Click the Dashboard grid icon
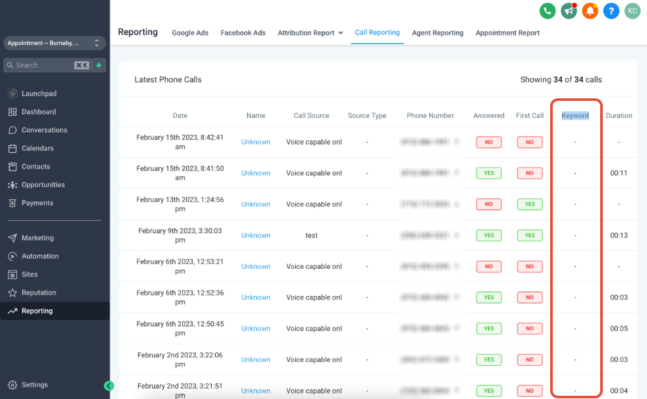The image size is (647, 399). pyautogui.click(x=12, y=111)
